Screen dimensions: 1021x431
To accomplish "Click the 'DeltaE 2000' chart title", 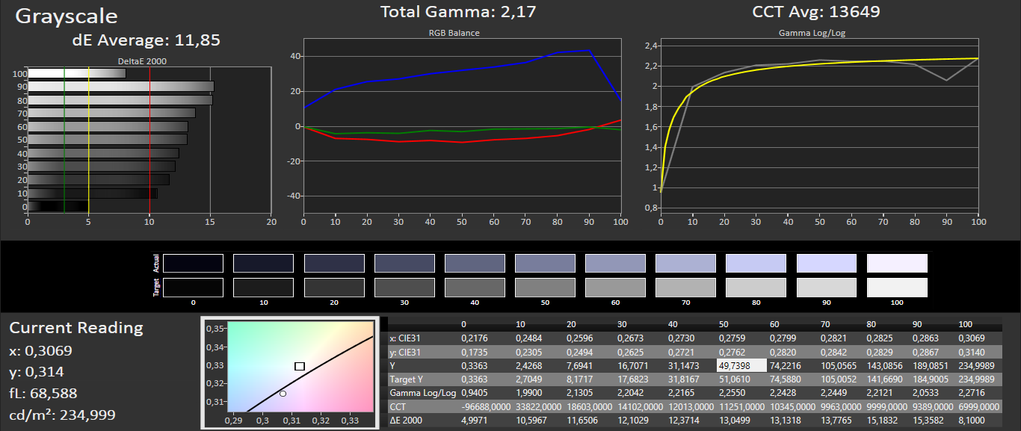I will coord(143,61).
